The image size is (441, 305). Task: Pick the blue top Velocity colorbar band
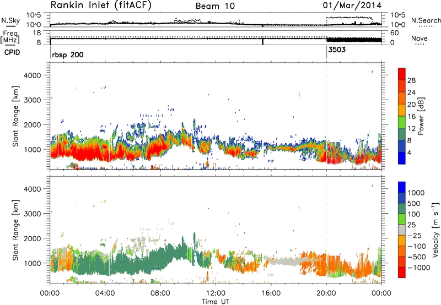pos(402,187)
